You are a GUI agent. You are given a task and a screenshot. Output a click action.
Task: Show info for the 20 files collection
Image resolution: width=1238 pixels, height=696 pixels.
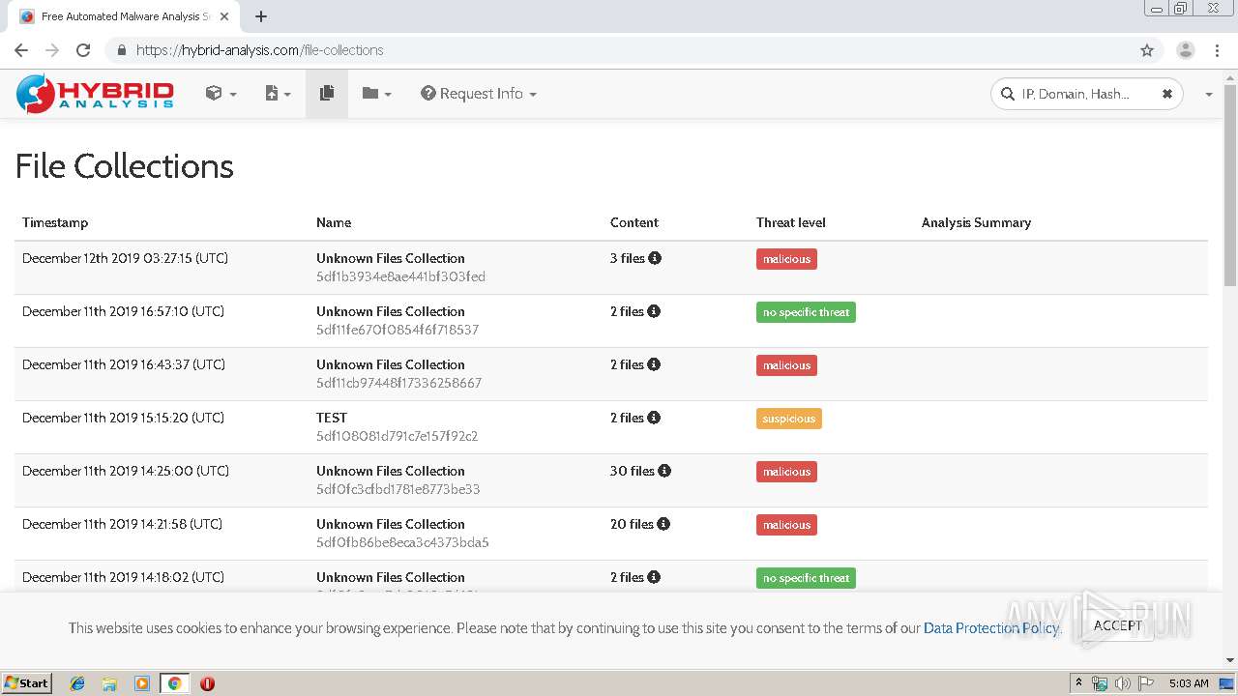coord(663,524)
